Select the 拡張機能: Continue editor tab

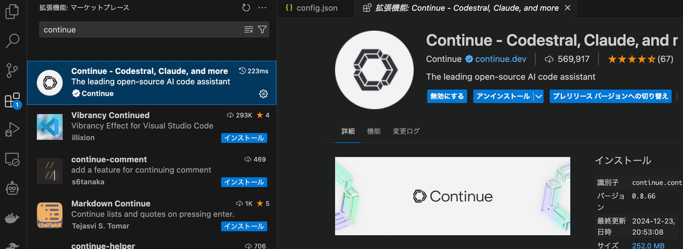(467, 8)
